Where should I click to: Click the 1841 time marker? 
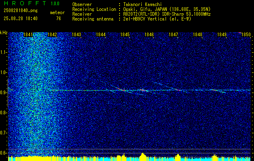(x=28, y=35)
